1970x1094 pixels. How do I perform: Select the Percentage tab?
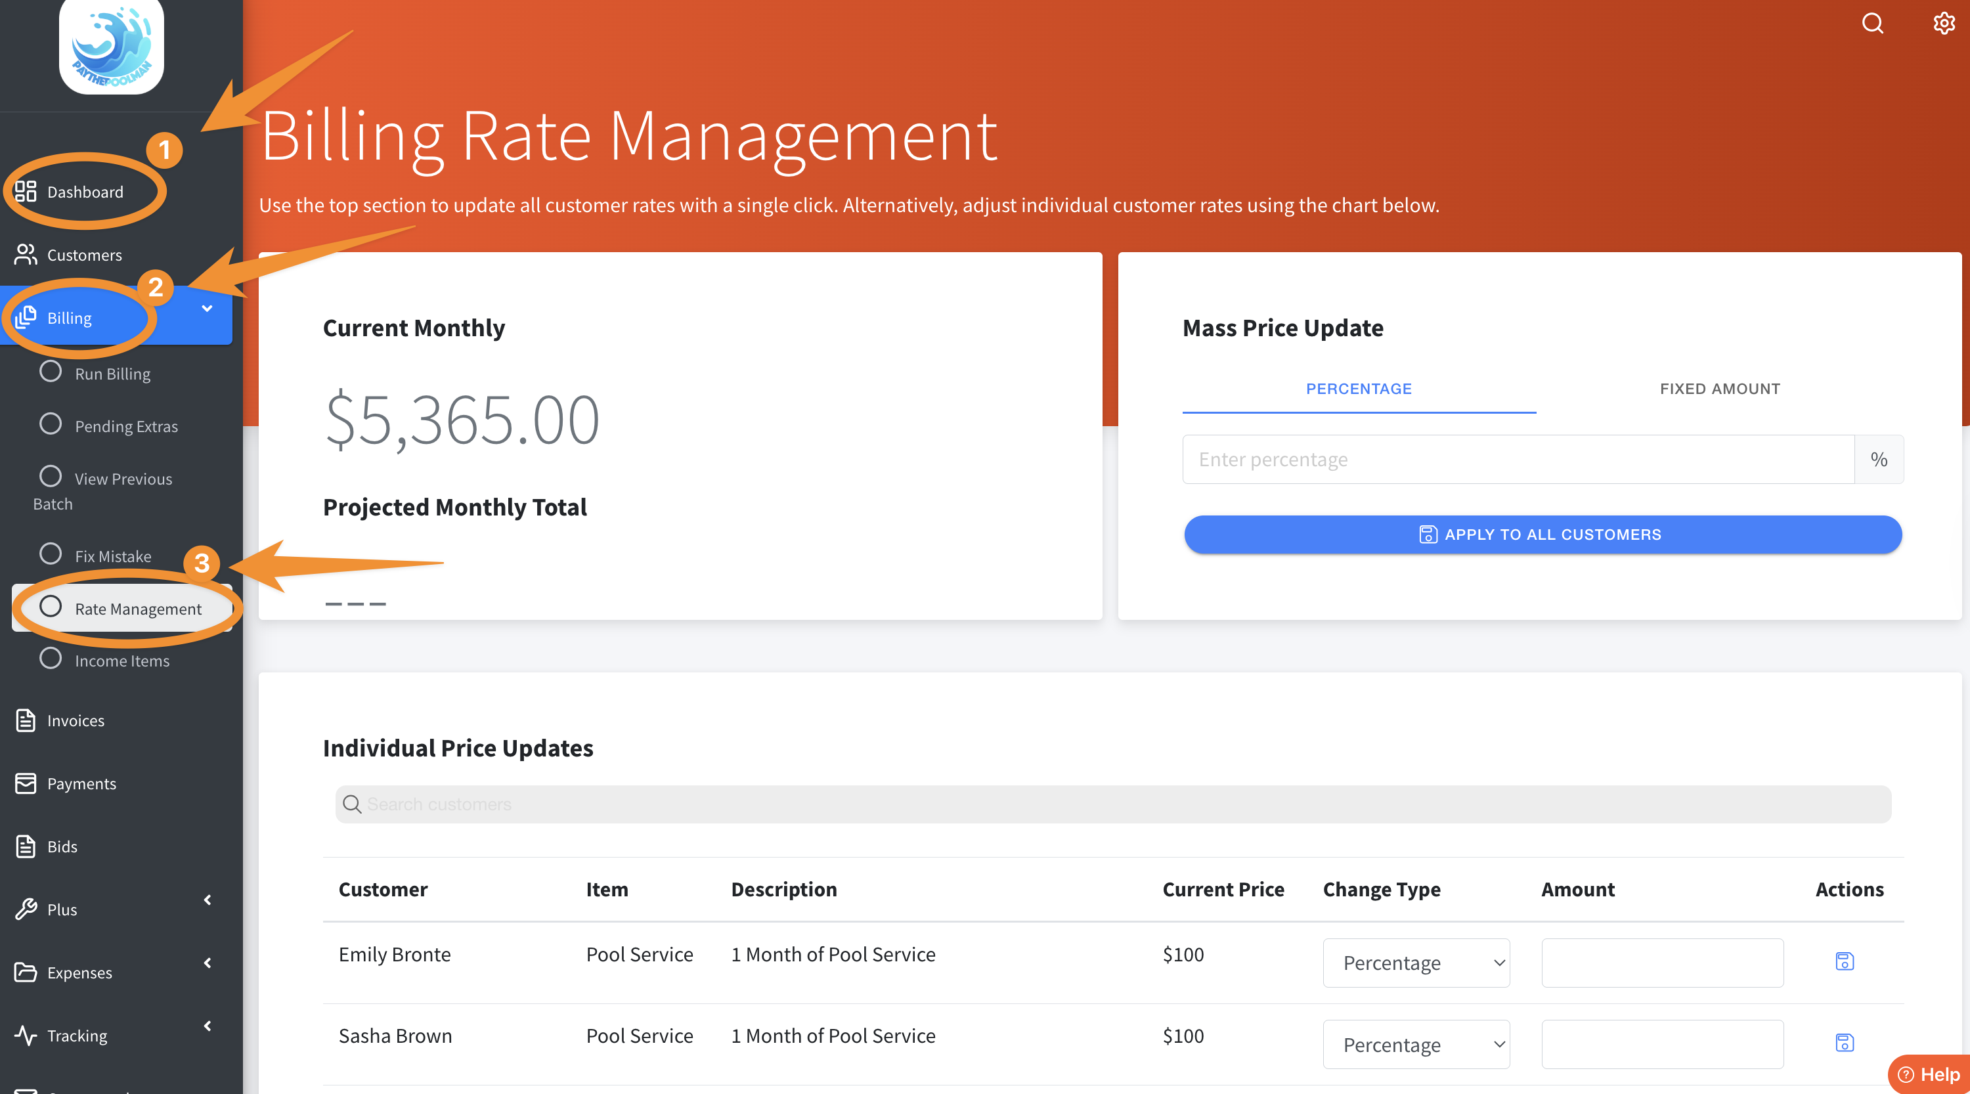click(x=1358, y=388)
